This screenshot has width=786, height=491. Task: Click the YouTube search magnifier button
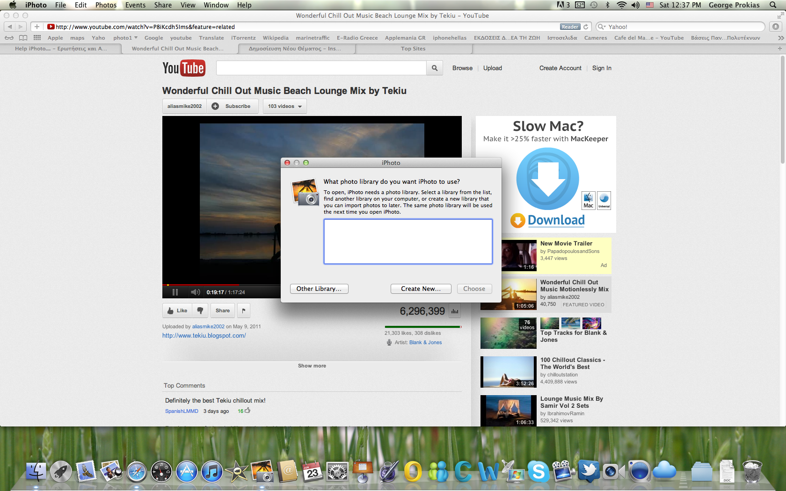[x=435, y=68]
